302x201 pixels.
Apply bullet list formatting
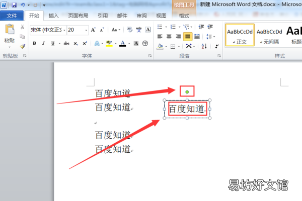pos(160,27)
